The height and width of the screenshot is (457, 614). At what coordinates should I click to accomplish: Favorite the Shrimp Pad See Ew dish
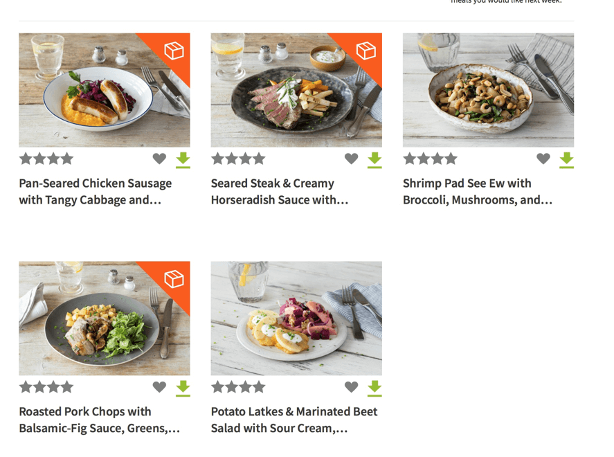point(543,159)
